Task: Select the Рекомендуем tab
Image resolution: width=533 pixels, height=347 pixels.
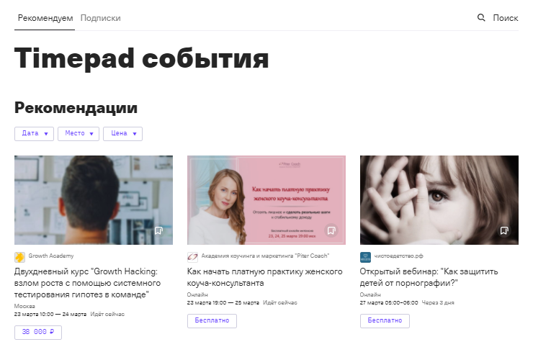Action: click(x=45, y=18)
